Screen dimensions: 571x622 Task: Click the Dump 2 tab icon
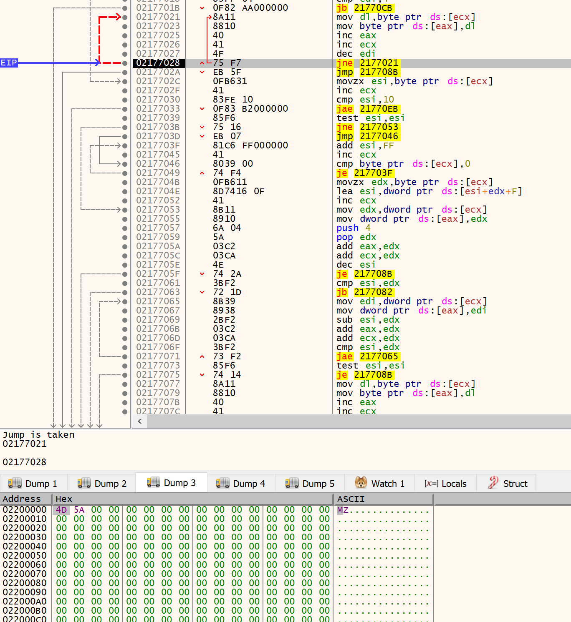click(84, 483)
